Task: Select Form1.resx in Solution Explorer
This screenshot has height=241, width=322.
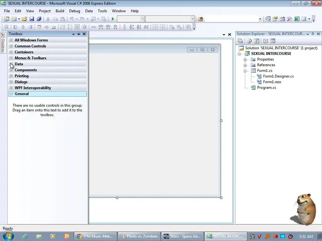Action: (272, 82)
